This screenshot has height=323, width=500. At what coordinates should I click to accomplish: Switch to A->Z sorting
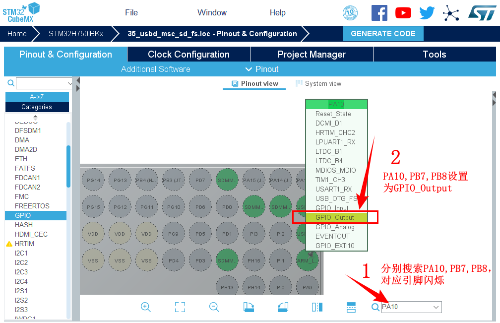coord(37,97)
